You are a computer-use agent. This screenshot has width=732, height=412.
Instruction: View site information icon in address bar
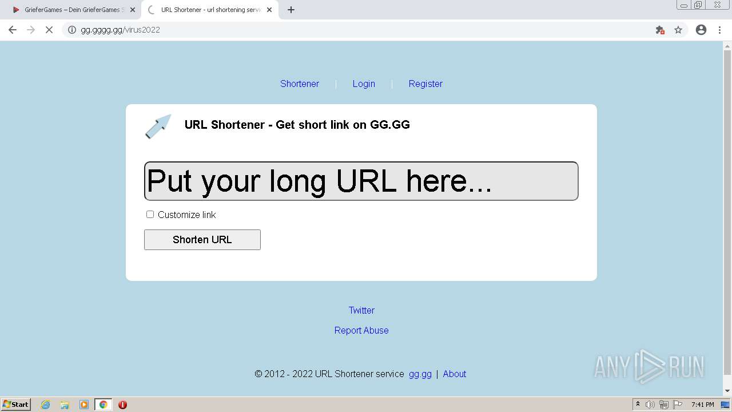(72, 30)
